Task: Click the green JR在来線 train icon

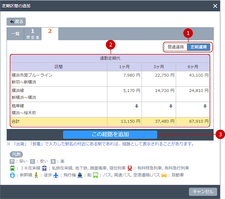Action: pos(12,168)
